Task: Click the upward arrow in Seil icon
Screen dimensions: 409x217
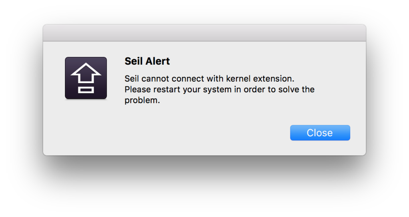Action: tap(86, 74)
